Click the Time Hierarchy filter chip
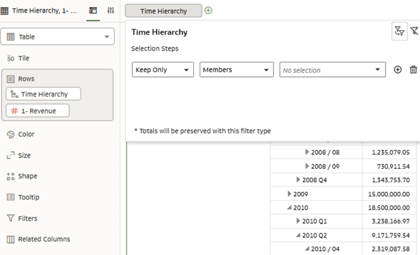 [164, 11]
